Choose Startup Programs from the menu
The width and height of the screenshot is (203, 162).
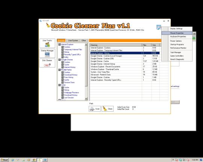[177, 45]
